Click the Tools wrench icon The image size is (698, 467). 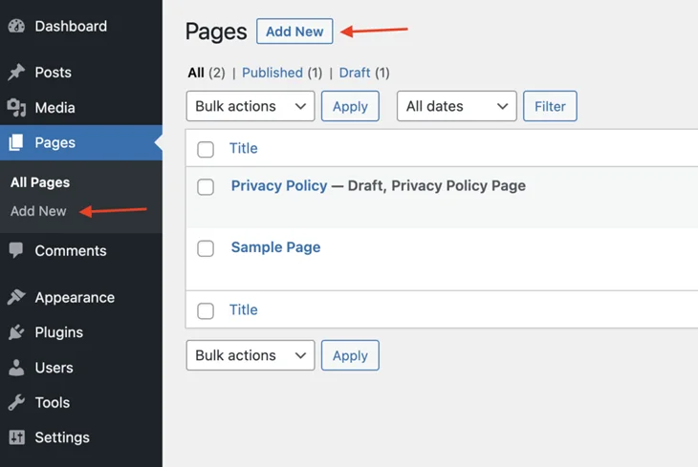pyautogui.click(x=16, y=402)
